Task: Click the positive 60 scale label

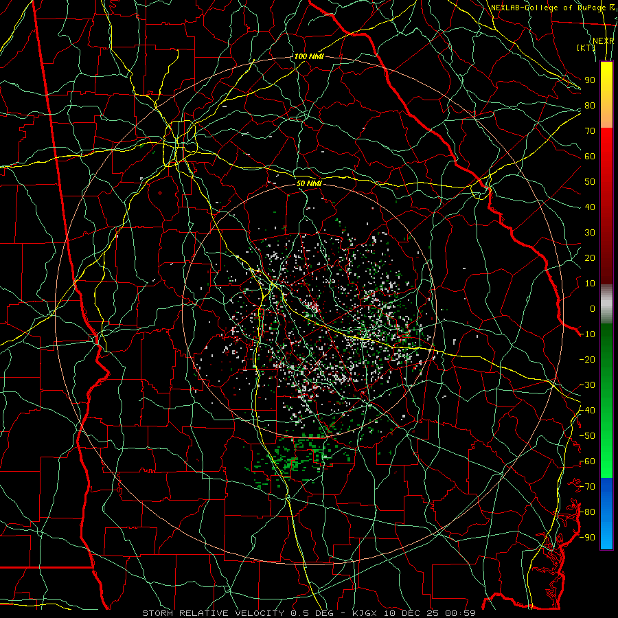Action: coord(590,157)
